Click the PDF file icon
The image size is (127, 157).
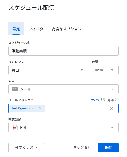click(x=15, y=127)
